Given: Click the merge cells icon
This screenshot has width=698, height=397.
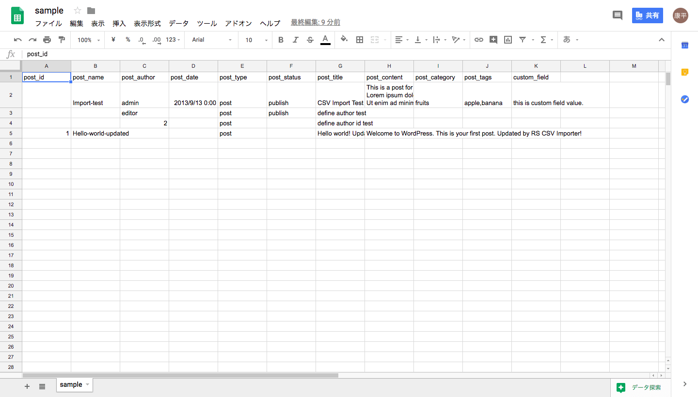Looking at the screenshot, I should [375, 40].
